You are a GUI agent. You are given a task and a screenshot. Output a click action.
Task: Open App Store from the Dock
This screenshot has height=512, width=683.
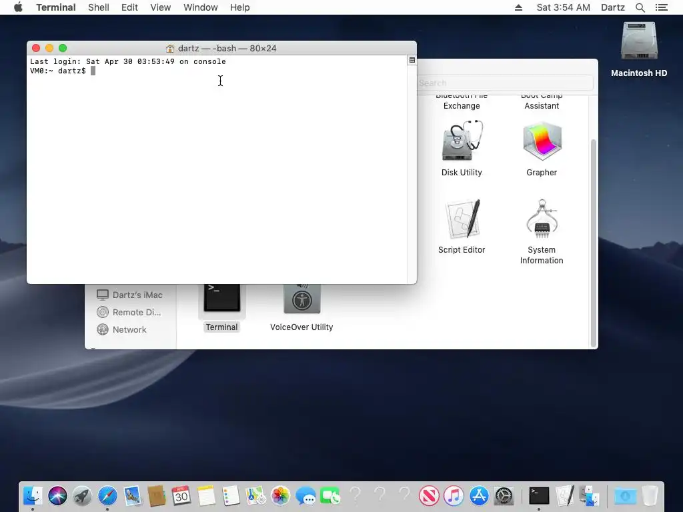tap(479, 496)
